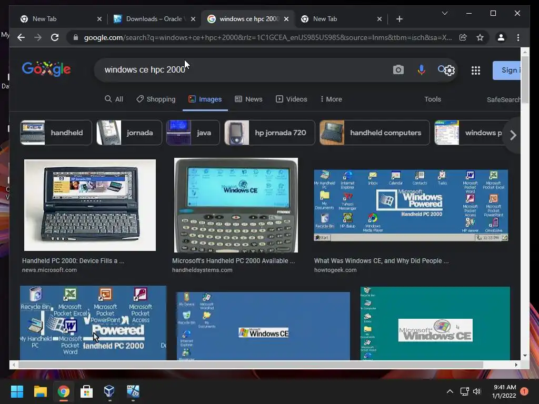Open VirtualBox from the taskbar
The height and width of the screenshot is (404, 539).
pyautogui.click(x=109, y=391)
